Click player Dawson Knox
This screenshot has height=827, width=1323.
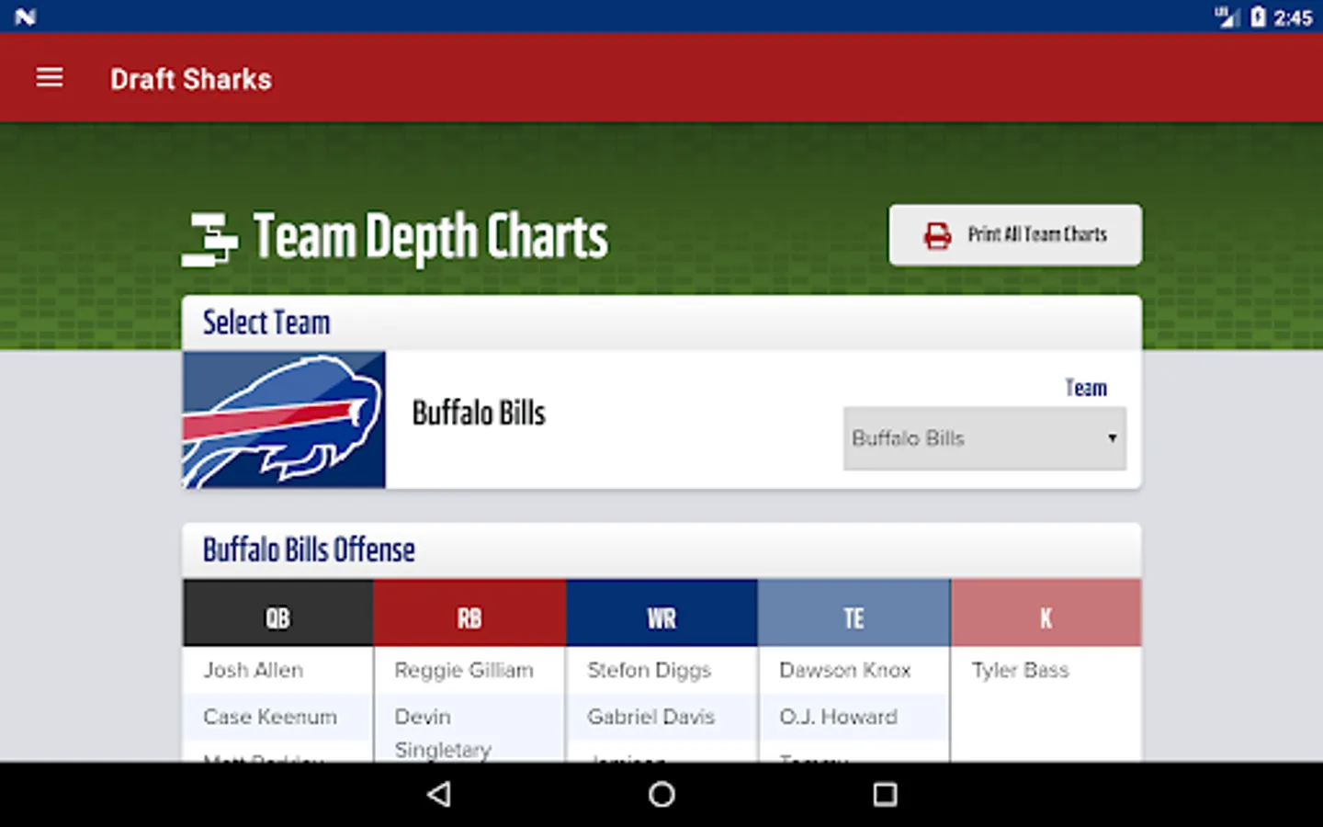pyautogui.click(x=845, y=670)
